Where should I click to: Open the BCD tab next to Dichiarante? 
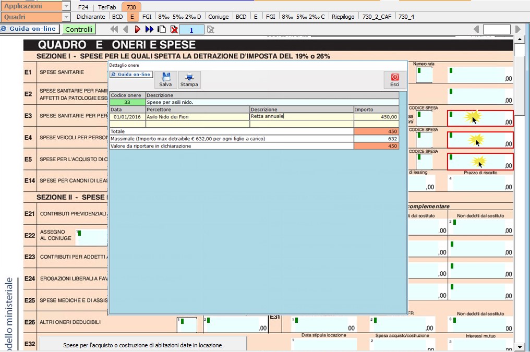pos(117,17)
